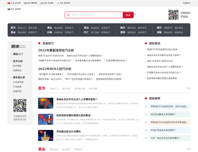Screen dimensions: 198x152
Task: Focus the search input field
Action: pyautogui.click(x=97, y=15)
